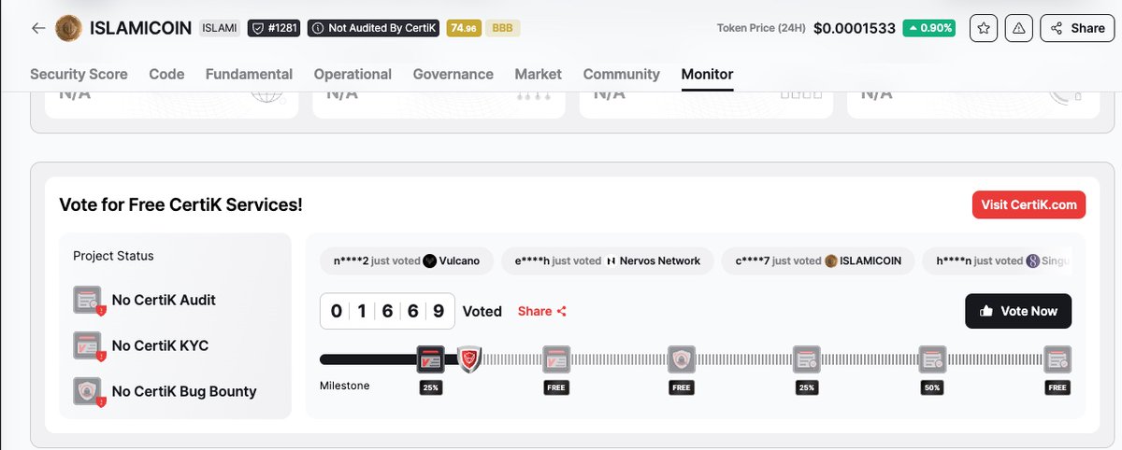The width and height of the screenshot is (1122, 450).
Task: Add ISLAMICOIN to watchlist with star icon
Action: [x=983, y=28]
